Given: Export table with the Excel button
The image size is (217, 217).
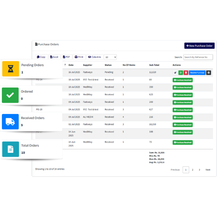Looking at the screenshot, I should pos(54,57).
